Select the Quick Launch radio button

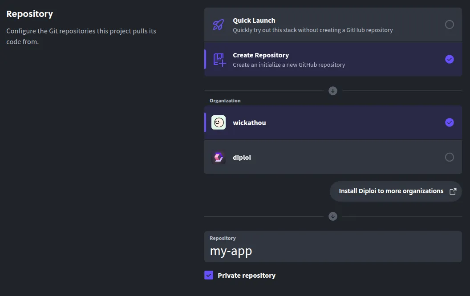click(x=450, y=24)
